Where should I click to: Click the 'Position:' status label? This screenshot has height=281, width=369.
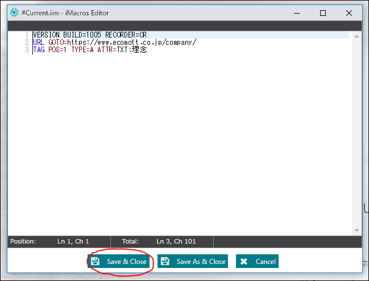tap(23, 241)
